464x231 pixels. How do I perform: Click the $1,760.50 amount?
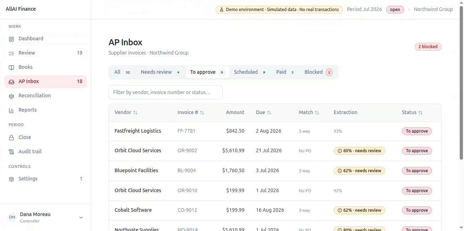tap(233, 170)
